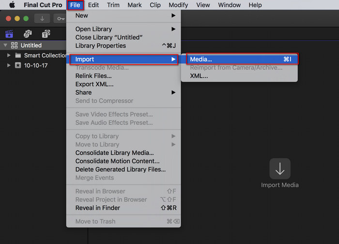
Task: Close the window with red button
Action: point(8,18)
